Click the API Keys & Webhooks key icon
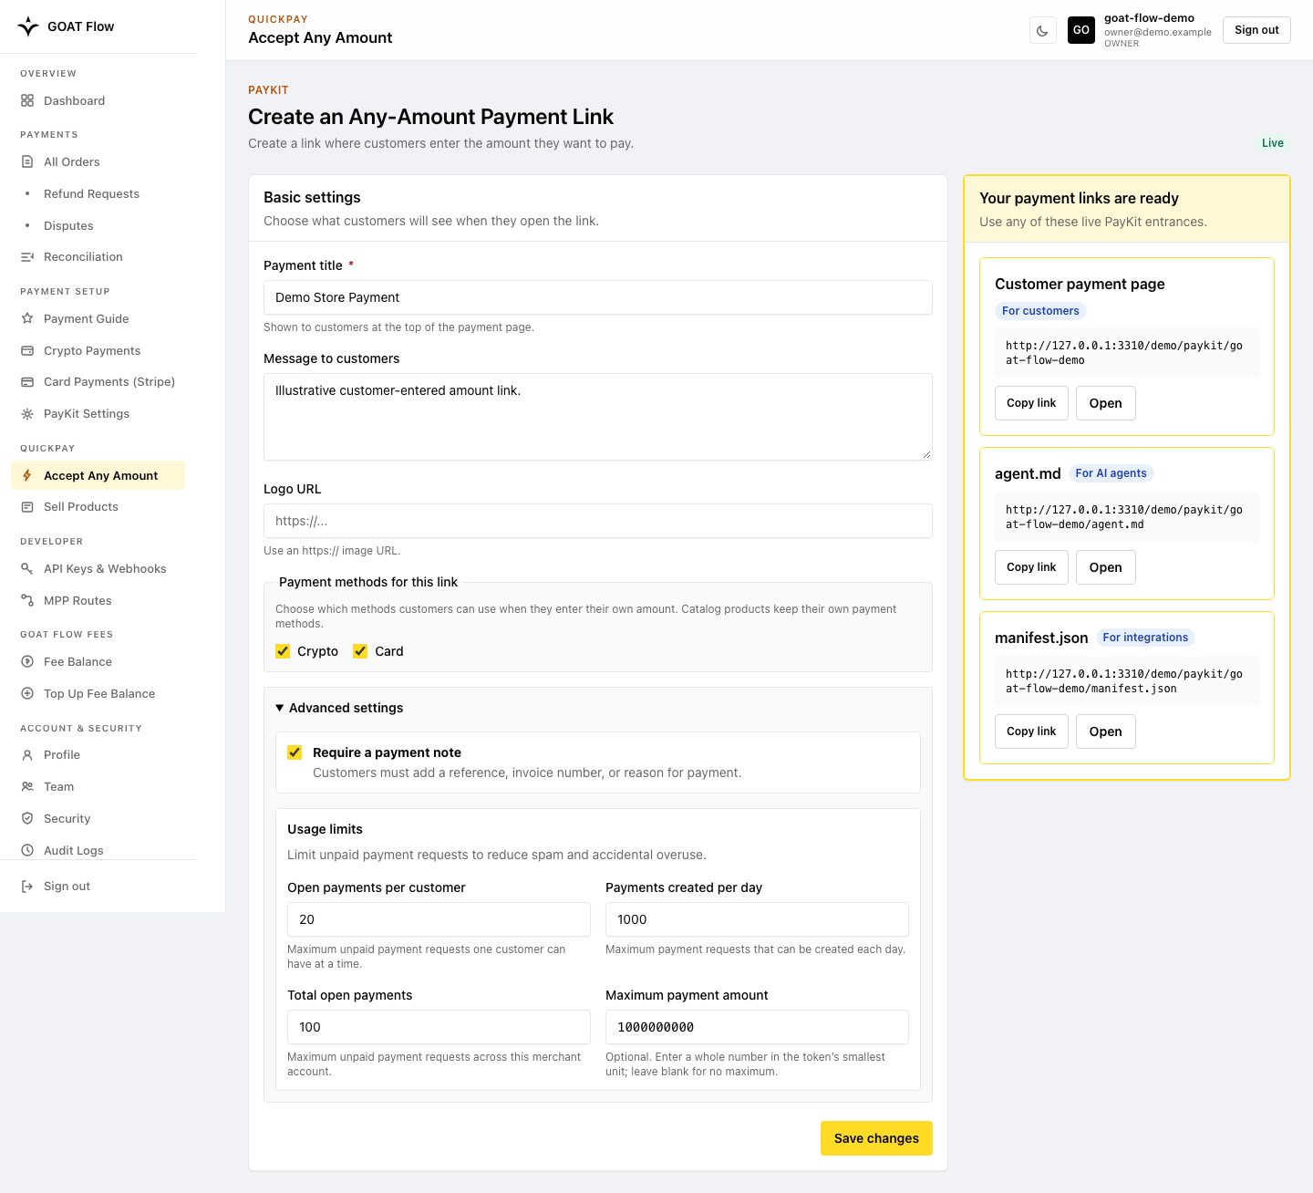This screenshot has height=1193, width=1313. (x=27, y=568)
